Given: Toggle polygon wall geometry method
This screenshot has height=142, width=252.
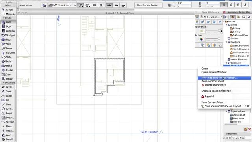Looking at the screenshot, I should pos(101,5).
